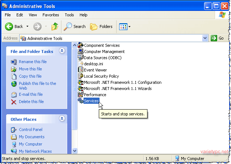231x164 pixels.
Task: Select the Services gears icon
Action: [81, 101]
